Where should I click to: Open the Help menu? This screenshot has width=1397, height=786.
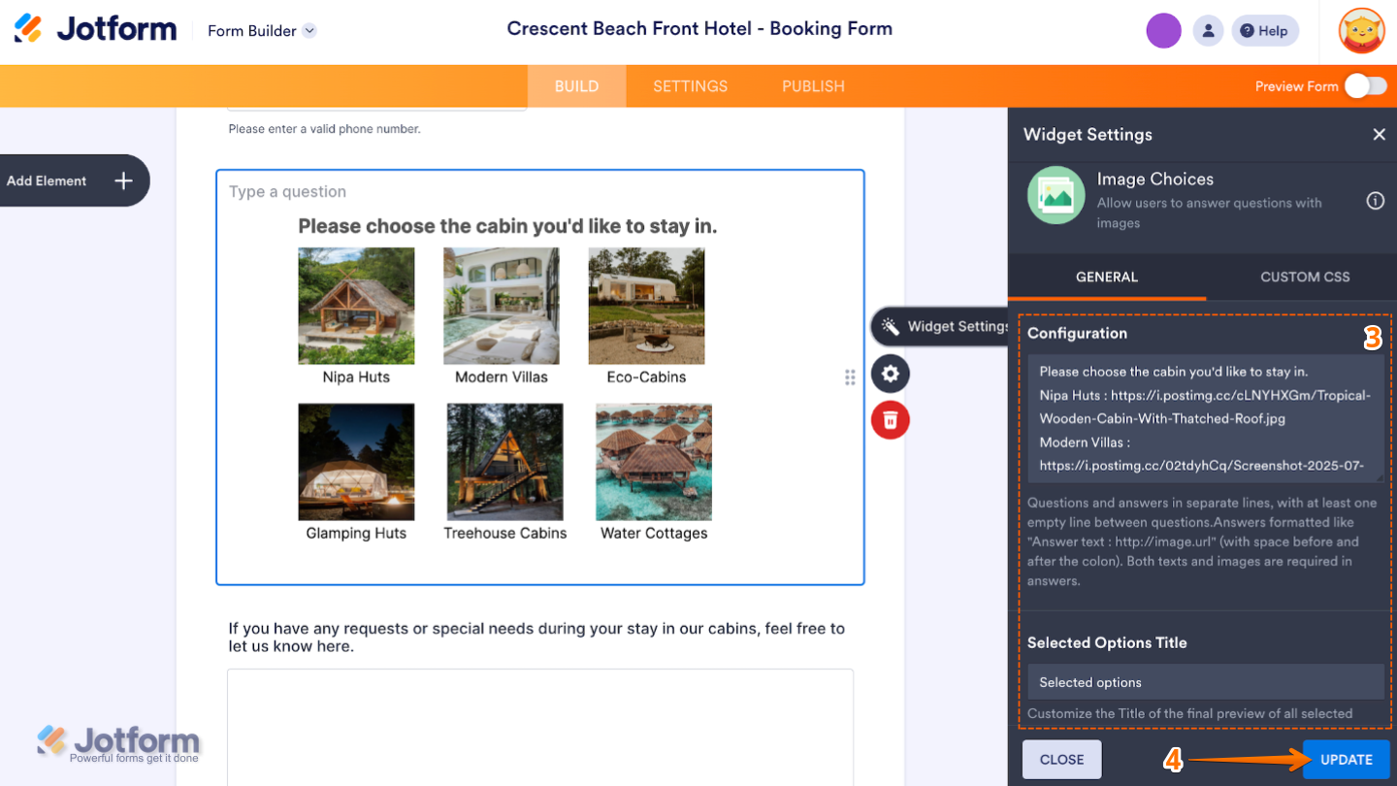(1264, 30)
